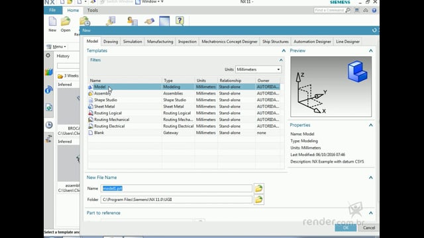Sort templates by Name column header
Viewport: 424px width, 238px height.
[x=125, y=81]
